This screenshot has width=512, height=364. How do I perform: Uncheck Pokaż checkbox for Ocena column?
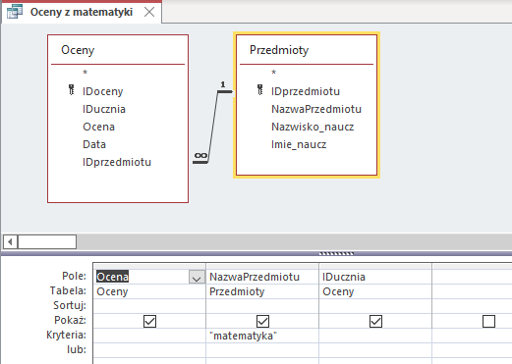[149, 321]
